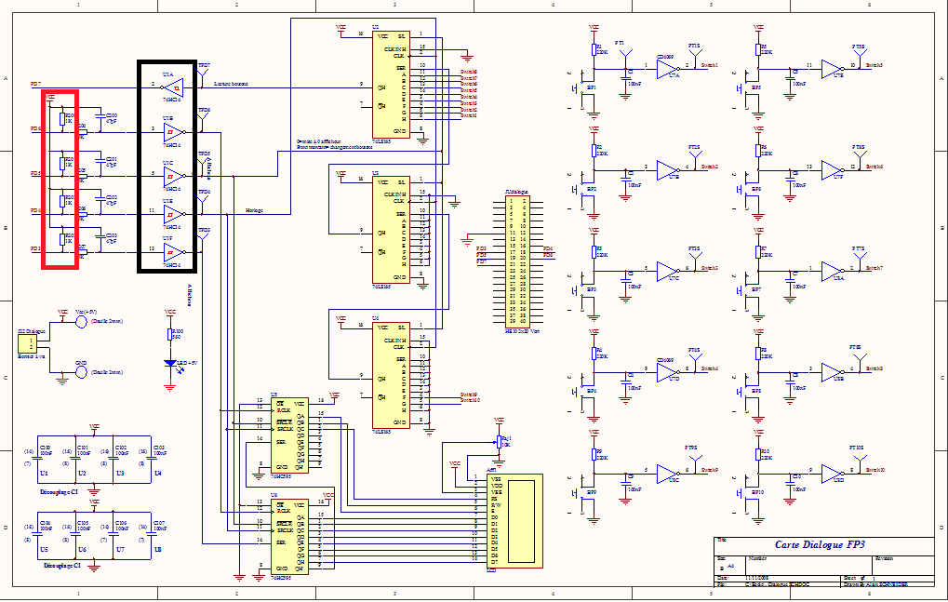Screen dimensions: 948x602
Task: Click the 'Carte Dialogue FP3' title text
Action: click(820, 544)
